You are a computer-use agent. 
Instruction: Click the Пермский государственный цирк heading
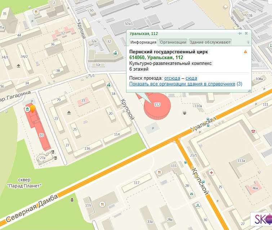[169, 52]
